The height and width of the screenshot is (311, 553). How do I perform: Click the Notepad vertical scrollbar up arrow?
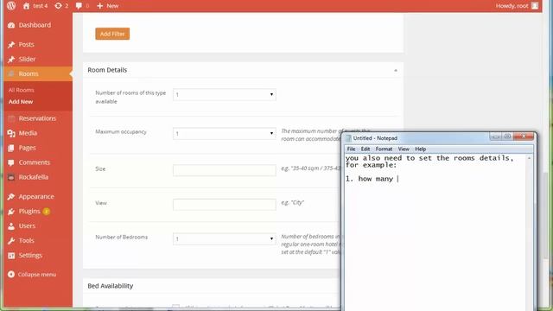tap(530, 158)
